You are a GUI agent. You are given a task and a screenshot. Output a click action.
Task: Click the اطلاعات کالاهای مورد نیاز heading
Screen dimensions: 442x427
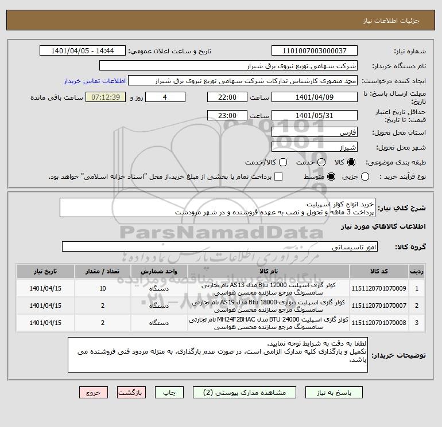pos(383,226)
